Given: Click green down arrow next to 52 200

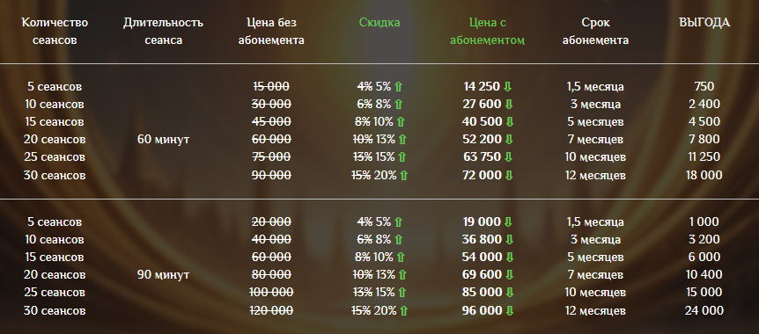Looking at the screenshot, I should (508, 140).
